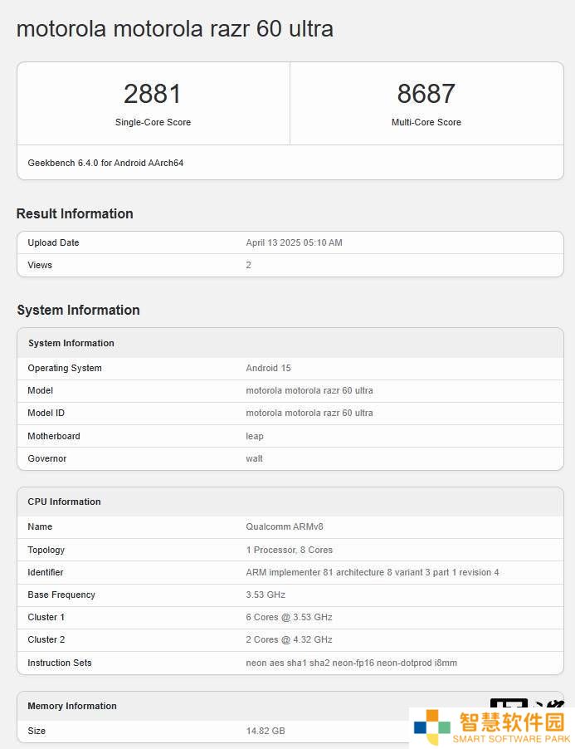Image resolution: width=575 pixels, height=749 pixels.
Task: Click the Memory Information table header
Action: [72, 706]
